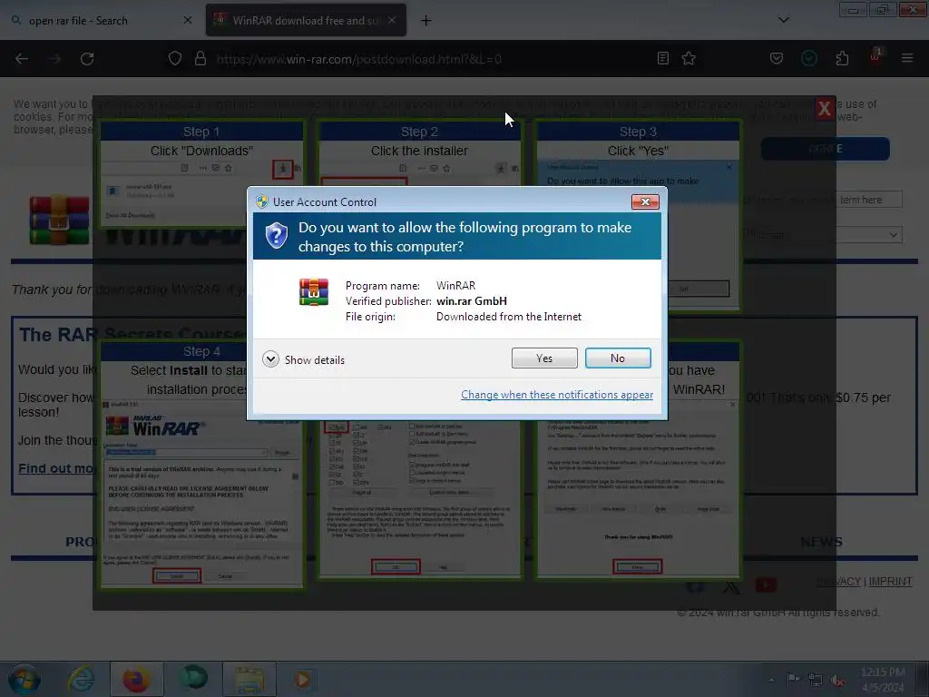List all tabs with the chevron
The width and height of the screenshot is (929, 697).
point(783,20)
